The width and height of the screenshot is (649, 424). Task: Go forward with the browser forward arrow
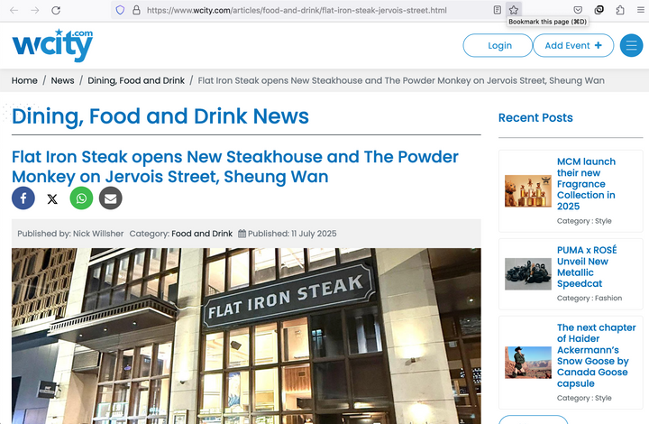[35, 10]
